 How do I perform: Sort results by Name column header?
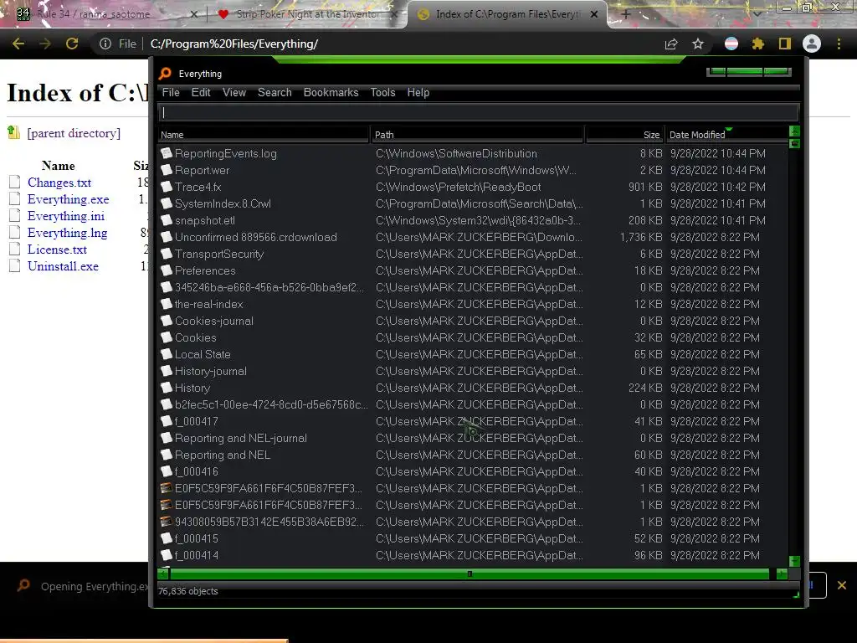click(x=264, y=135)
